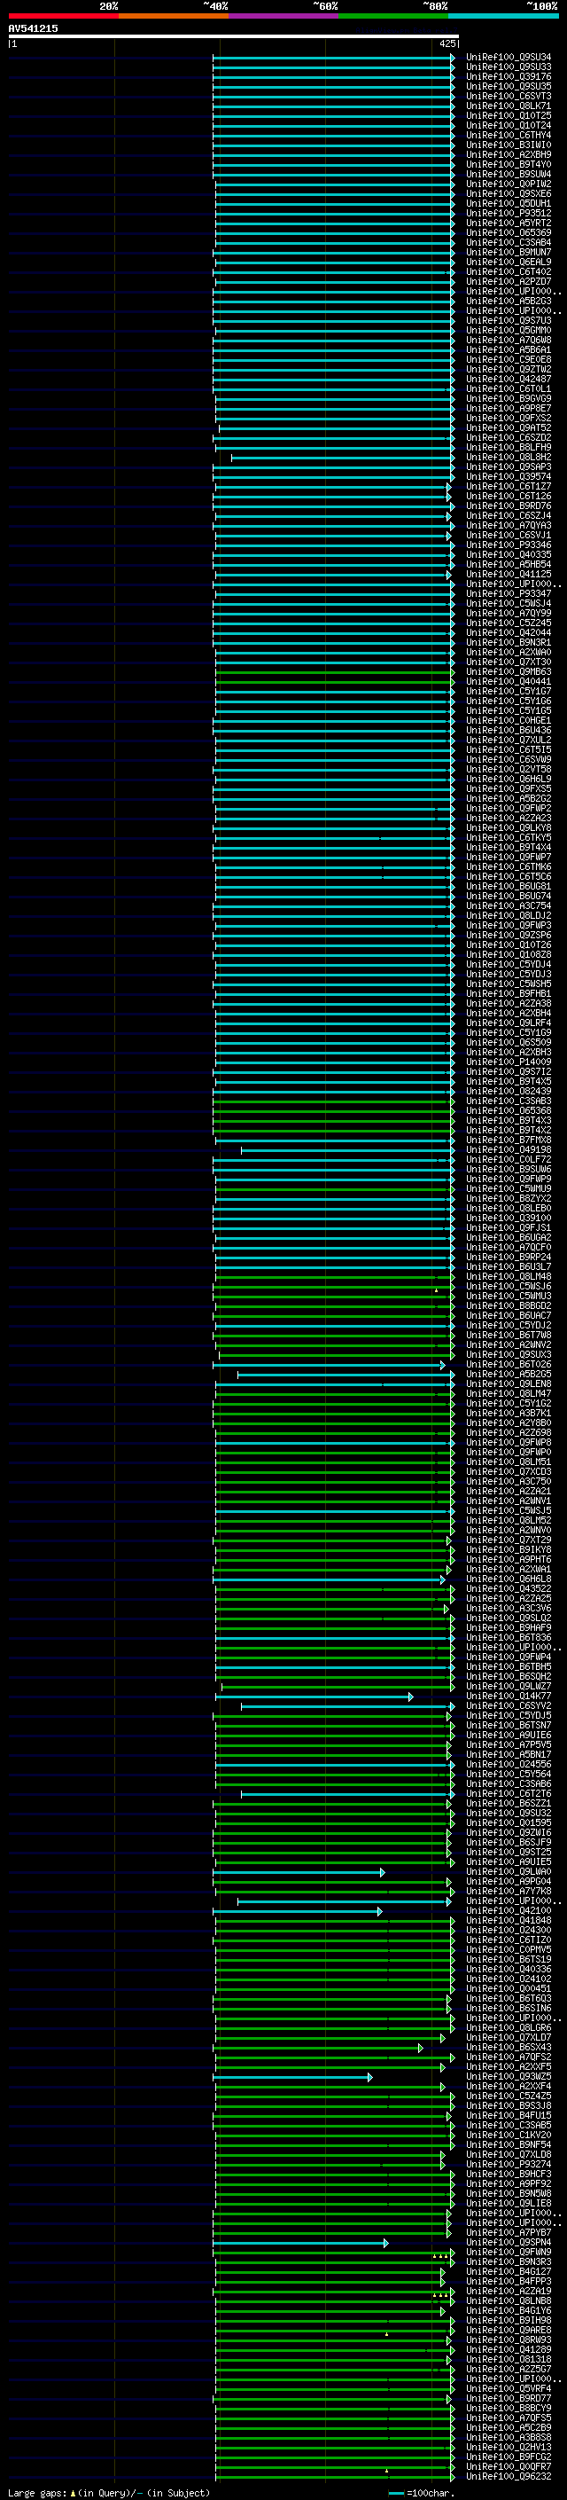This screenshot has height=2500, width=567.
Task: Select the UniRef100_O24300 label
Action: 509,1930
